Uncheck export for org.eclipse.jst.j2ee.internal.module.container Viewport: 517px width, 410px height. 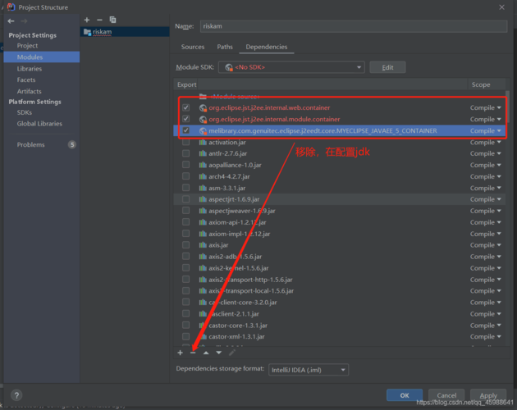(x=186, y=119)
